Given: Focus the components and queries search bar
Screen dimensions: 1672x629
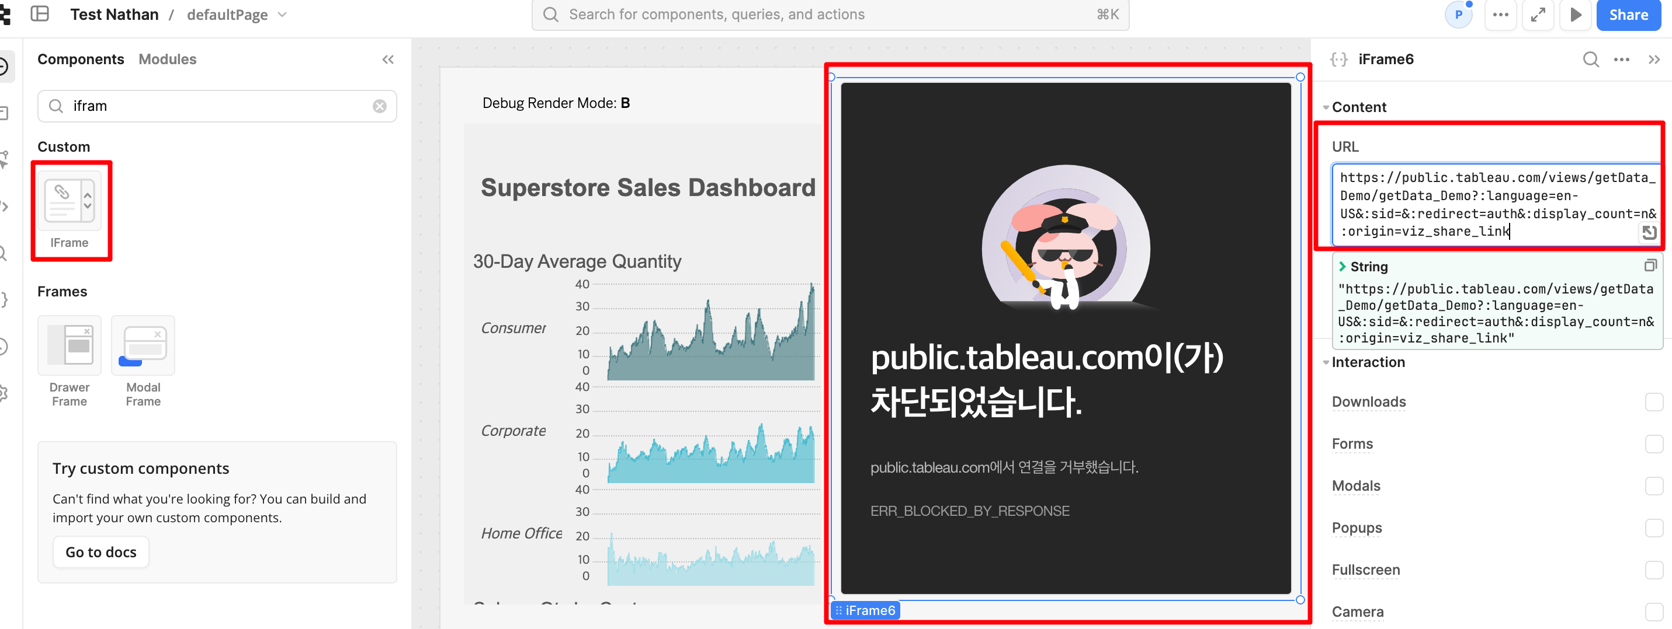Looking at the screenshot, I should 830,14.
